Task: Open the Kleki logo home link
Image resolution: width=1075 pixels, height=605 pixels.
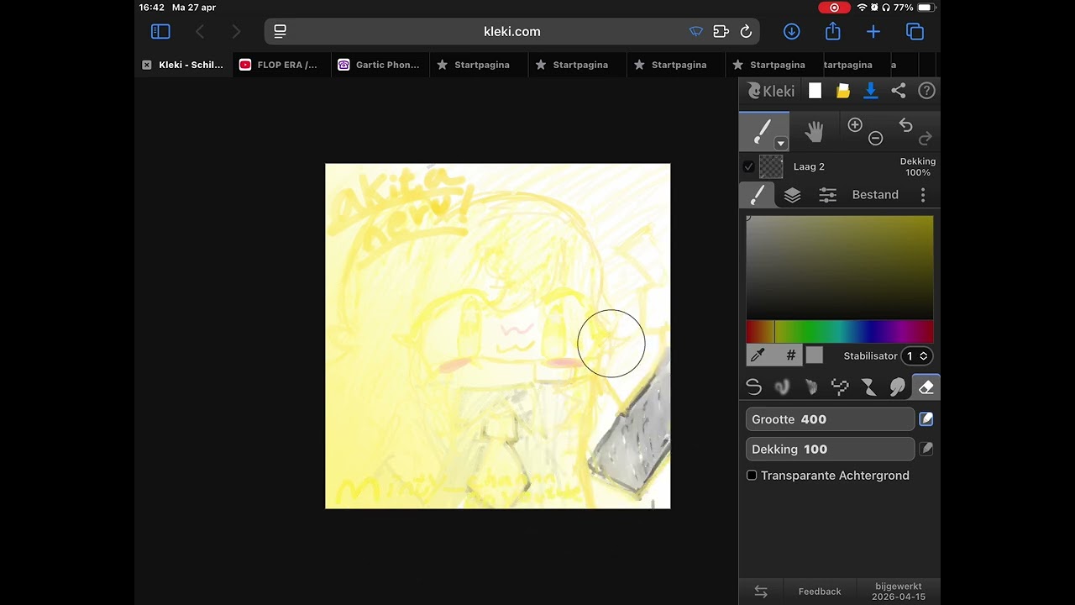Action: 771,91
